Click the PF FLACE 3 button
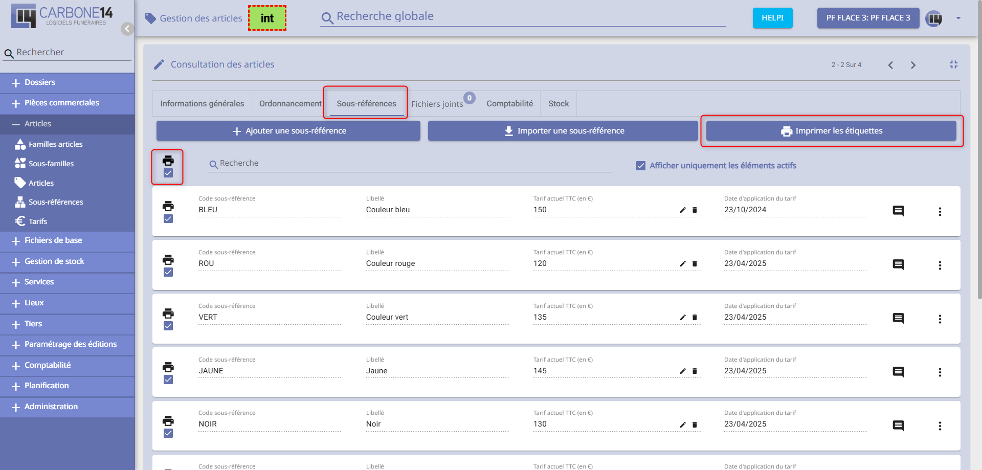The image size is (982, 470). [868, 18]
